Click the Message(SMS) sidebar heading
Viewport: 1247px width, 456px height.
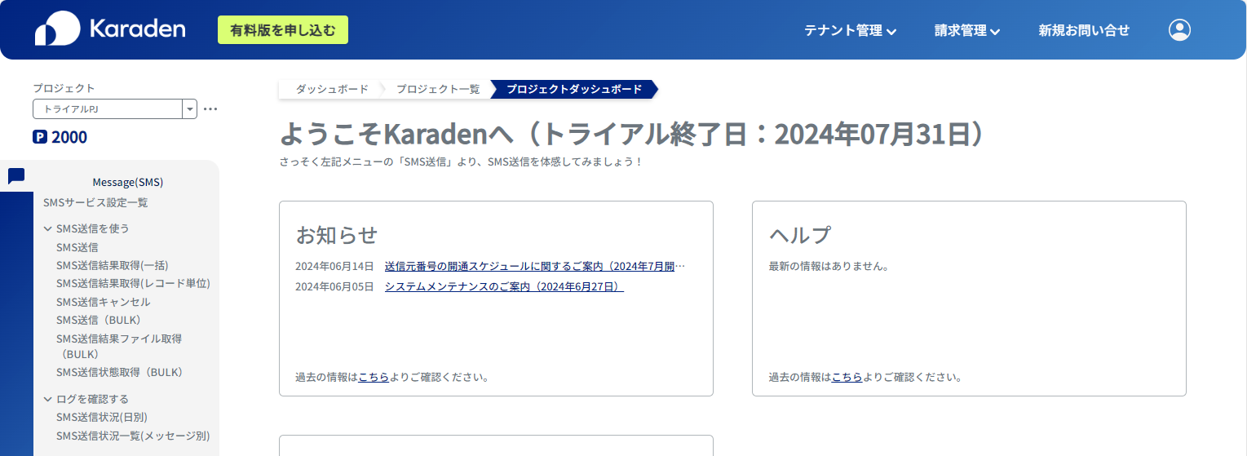click(x=128, y=182)
